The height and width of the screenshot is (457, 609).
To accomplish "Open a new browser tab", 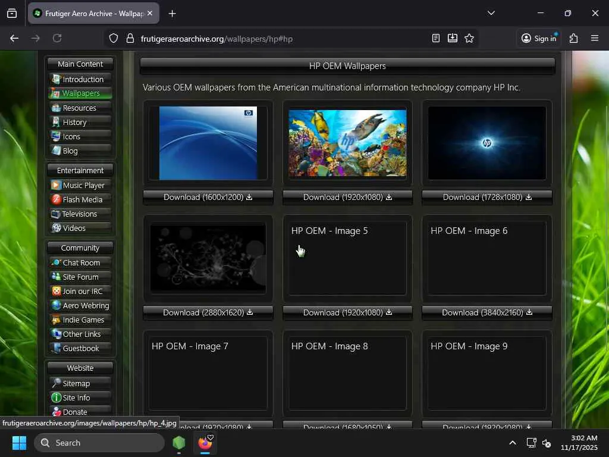I will pyautogui.click(x=172, y=13).
